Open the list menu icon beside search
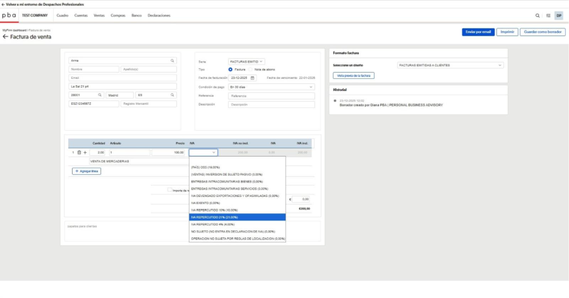569x298 pixels. 548,15
